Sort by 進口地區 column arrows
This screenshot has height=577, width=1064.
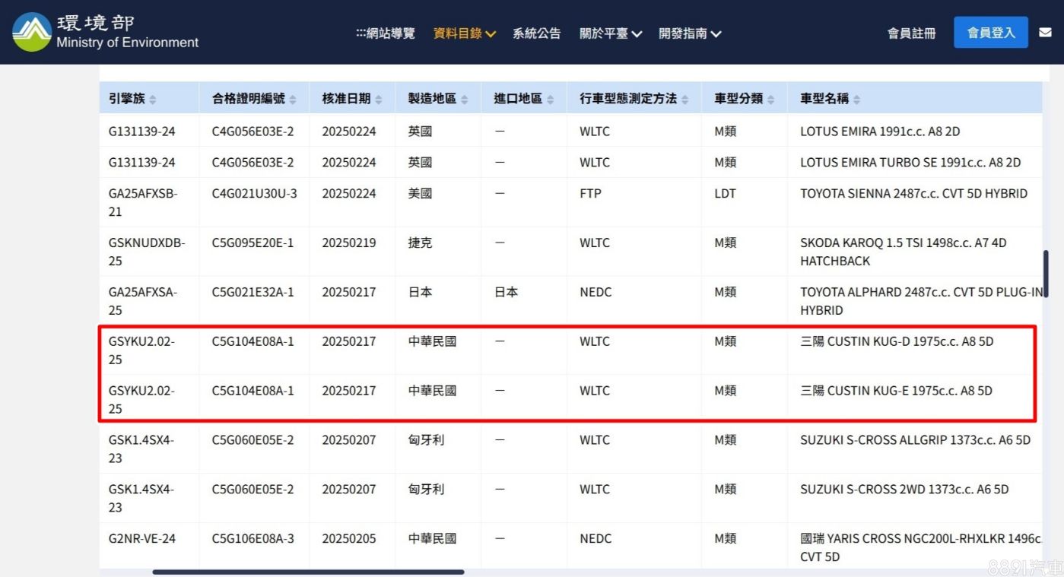(x=551, y=100)
